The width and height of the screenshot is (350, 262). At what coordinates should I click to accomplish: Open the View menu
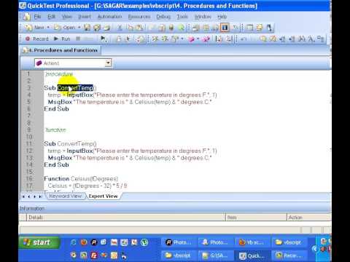click(x=67, y=17)
